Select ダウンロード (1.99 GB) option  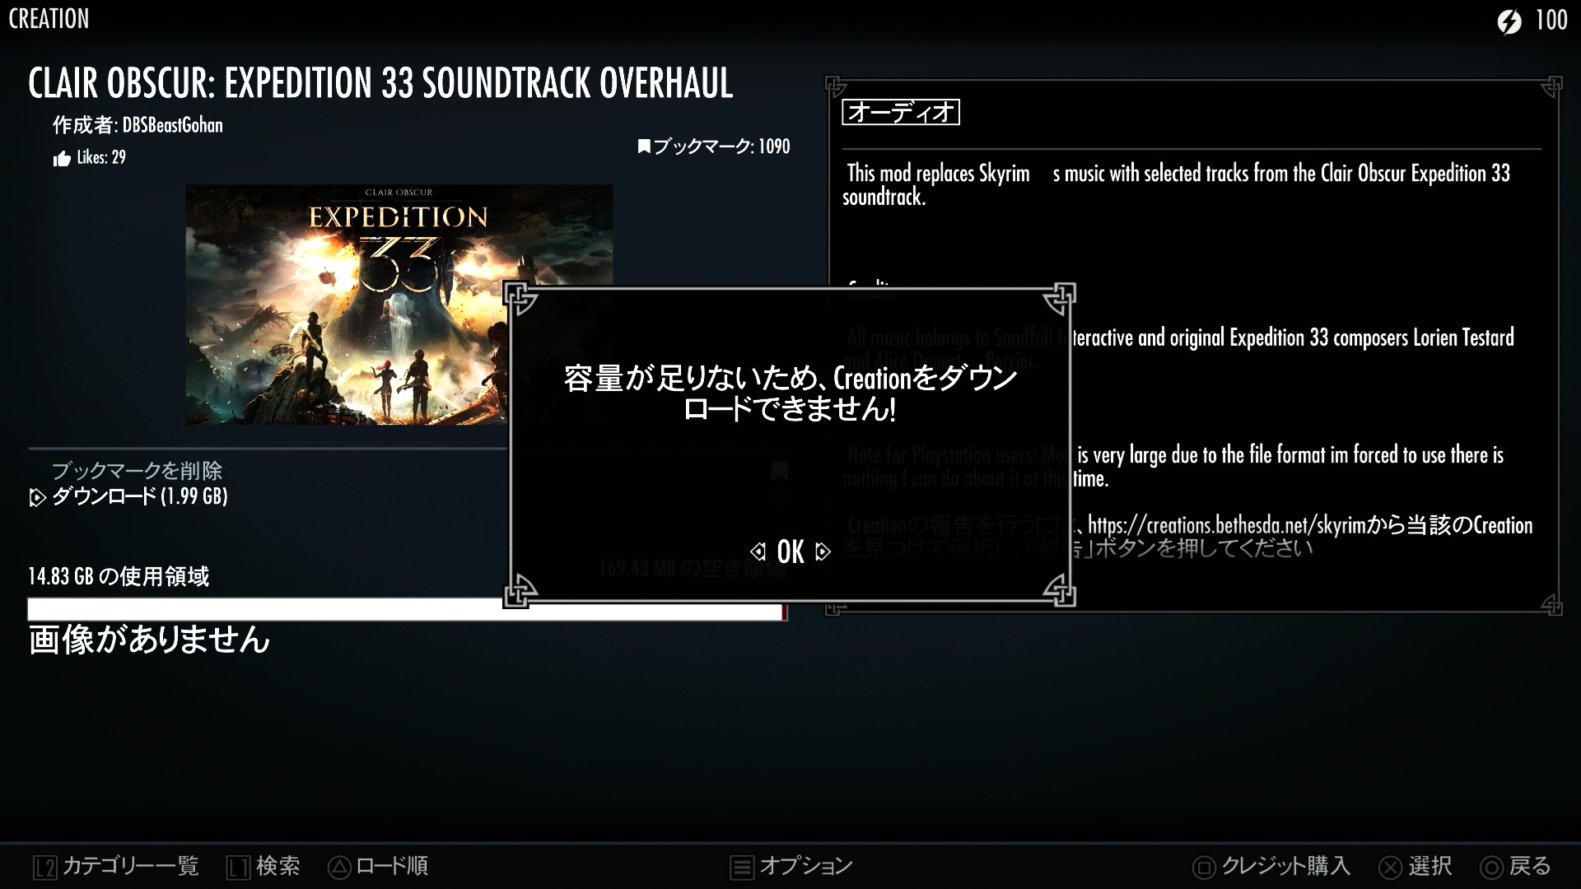tap(140, 496)
